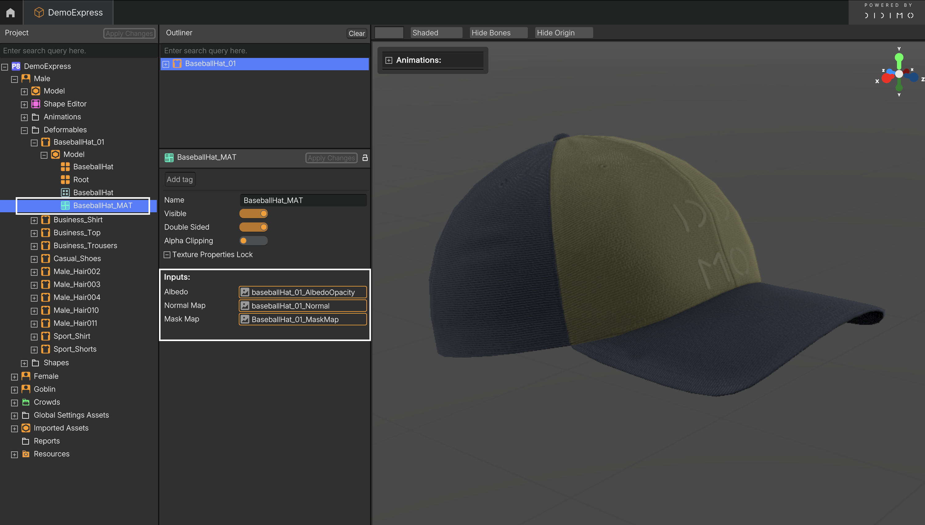Click the baseballHat_01_AlbedoOpacity texture thumbnail icon
Screen dimensions: 925x525
click(245, 292)
